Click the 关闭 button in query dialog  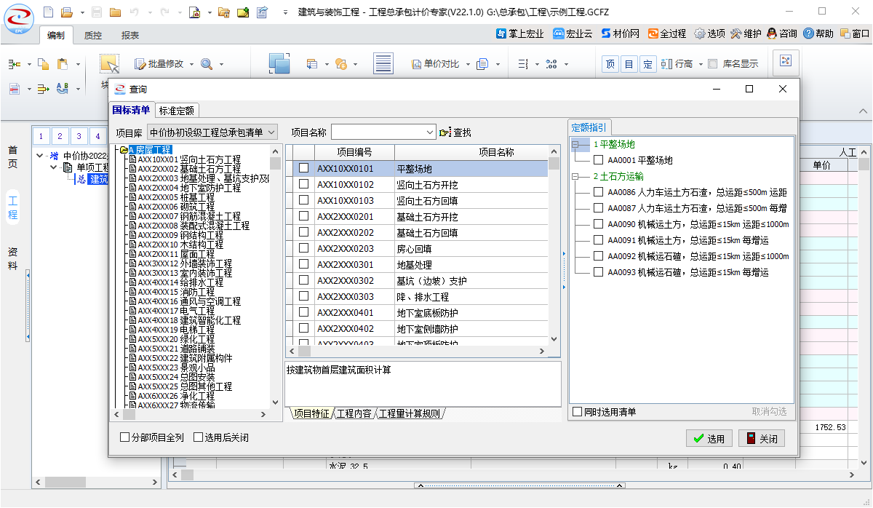click(762, 438)
